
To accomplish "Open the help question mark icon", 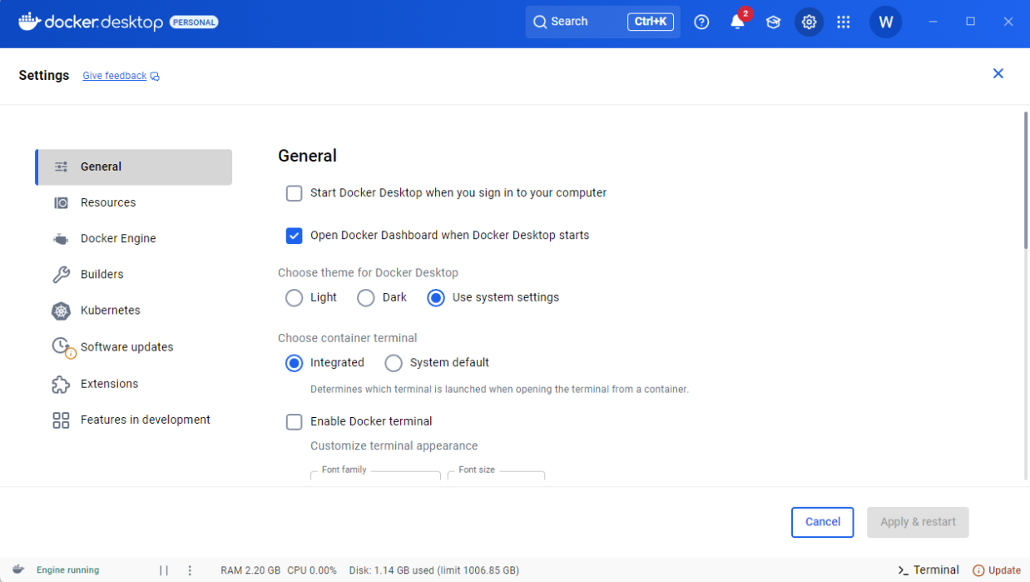I will coord(701,22).
